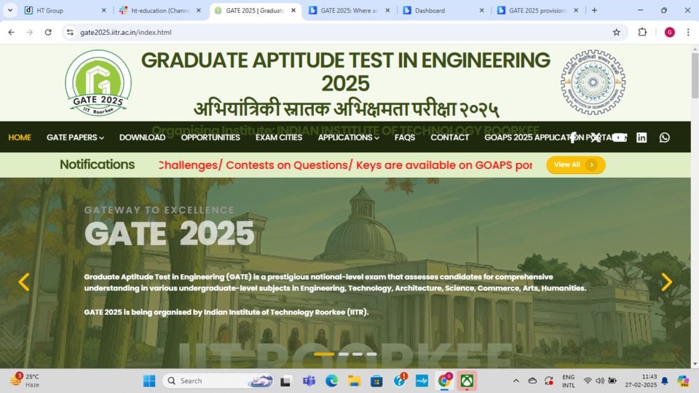
Task: Close the HT Group tab
Action: coord(104,10)
